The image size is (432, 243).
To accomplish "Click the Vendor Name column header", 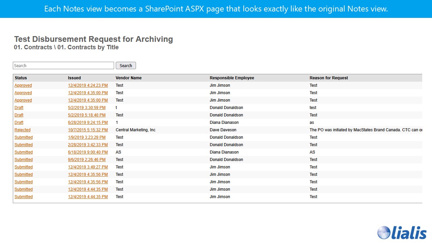I will tap(129, 78).
